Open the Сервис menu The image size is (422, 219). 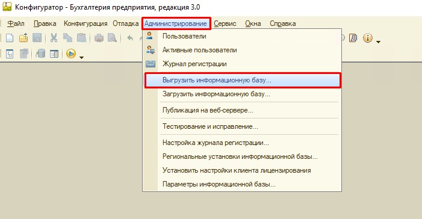[225, 23]
